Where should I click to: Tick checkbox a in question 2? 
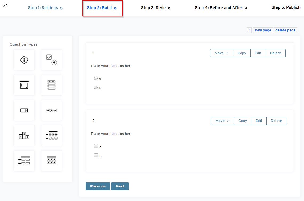click(96, 146)
